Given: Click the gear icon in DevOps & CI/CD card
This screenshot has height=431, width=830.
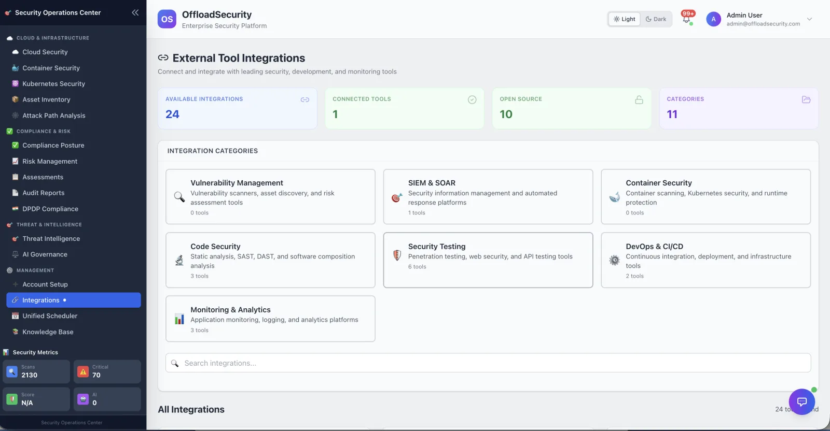Looking at the screenshot, I should [614, 260].
